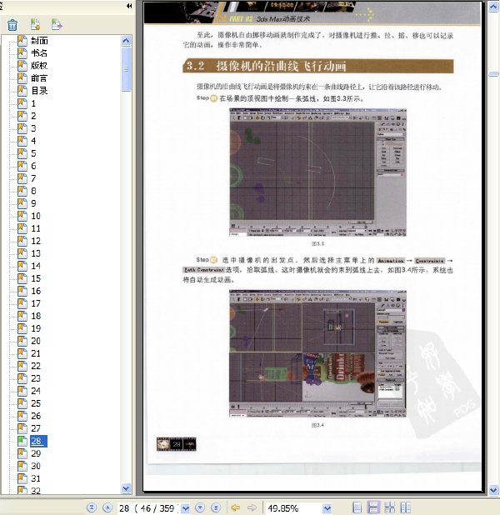Click the bookmark panel scrollbar thumb
This screenshot has height=515, width=500.
point(126,69)
